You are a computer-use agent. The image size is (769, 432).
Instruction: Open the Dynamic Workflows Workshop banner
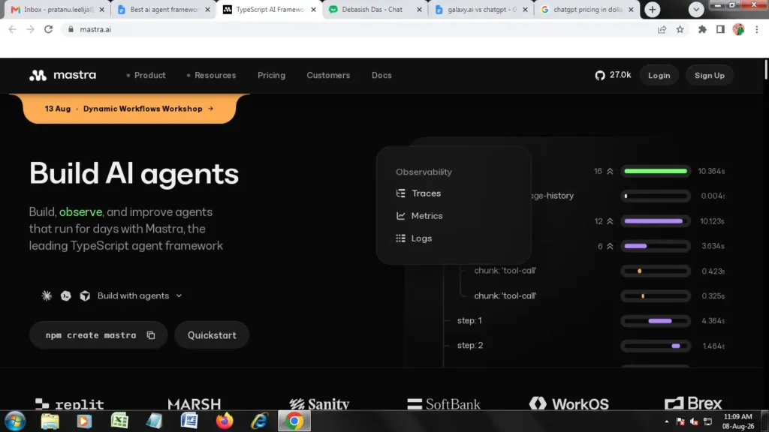pyautogui.click(x=129, y=109)
